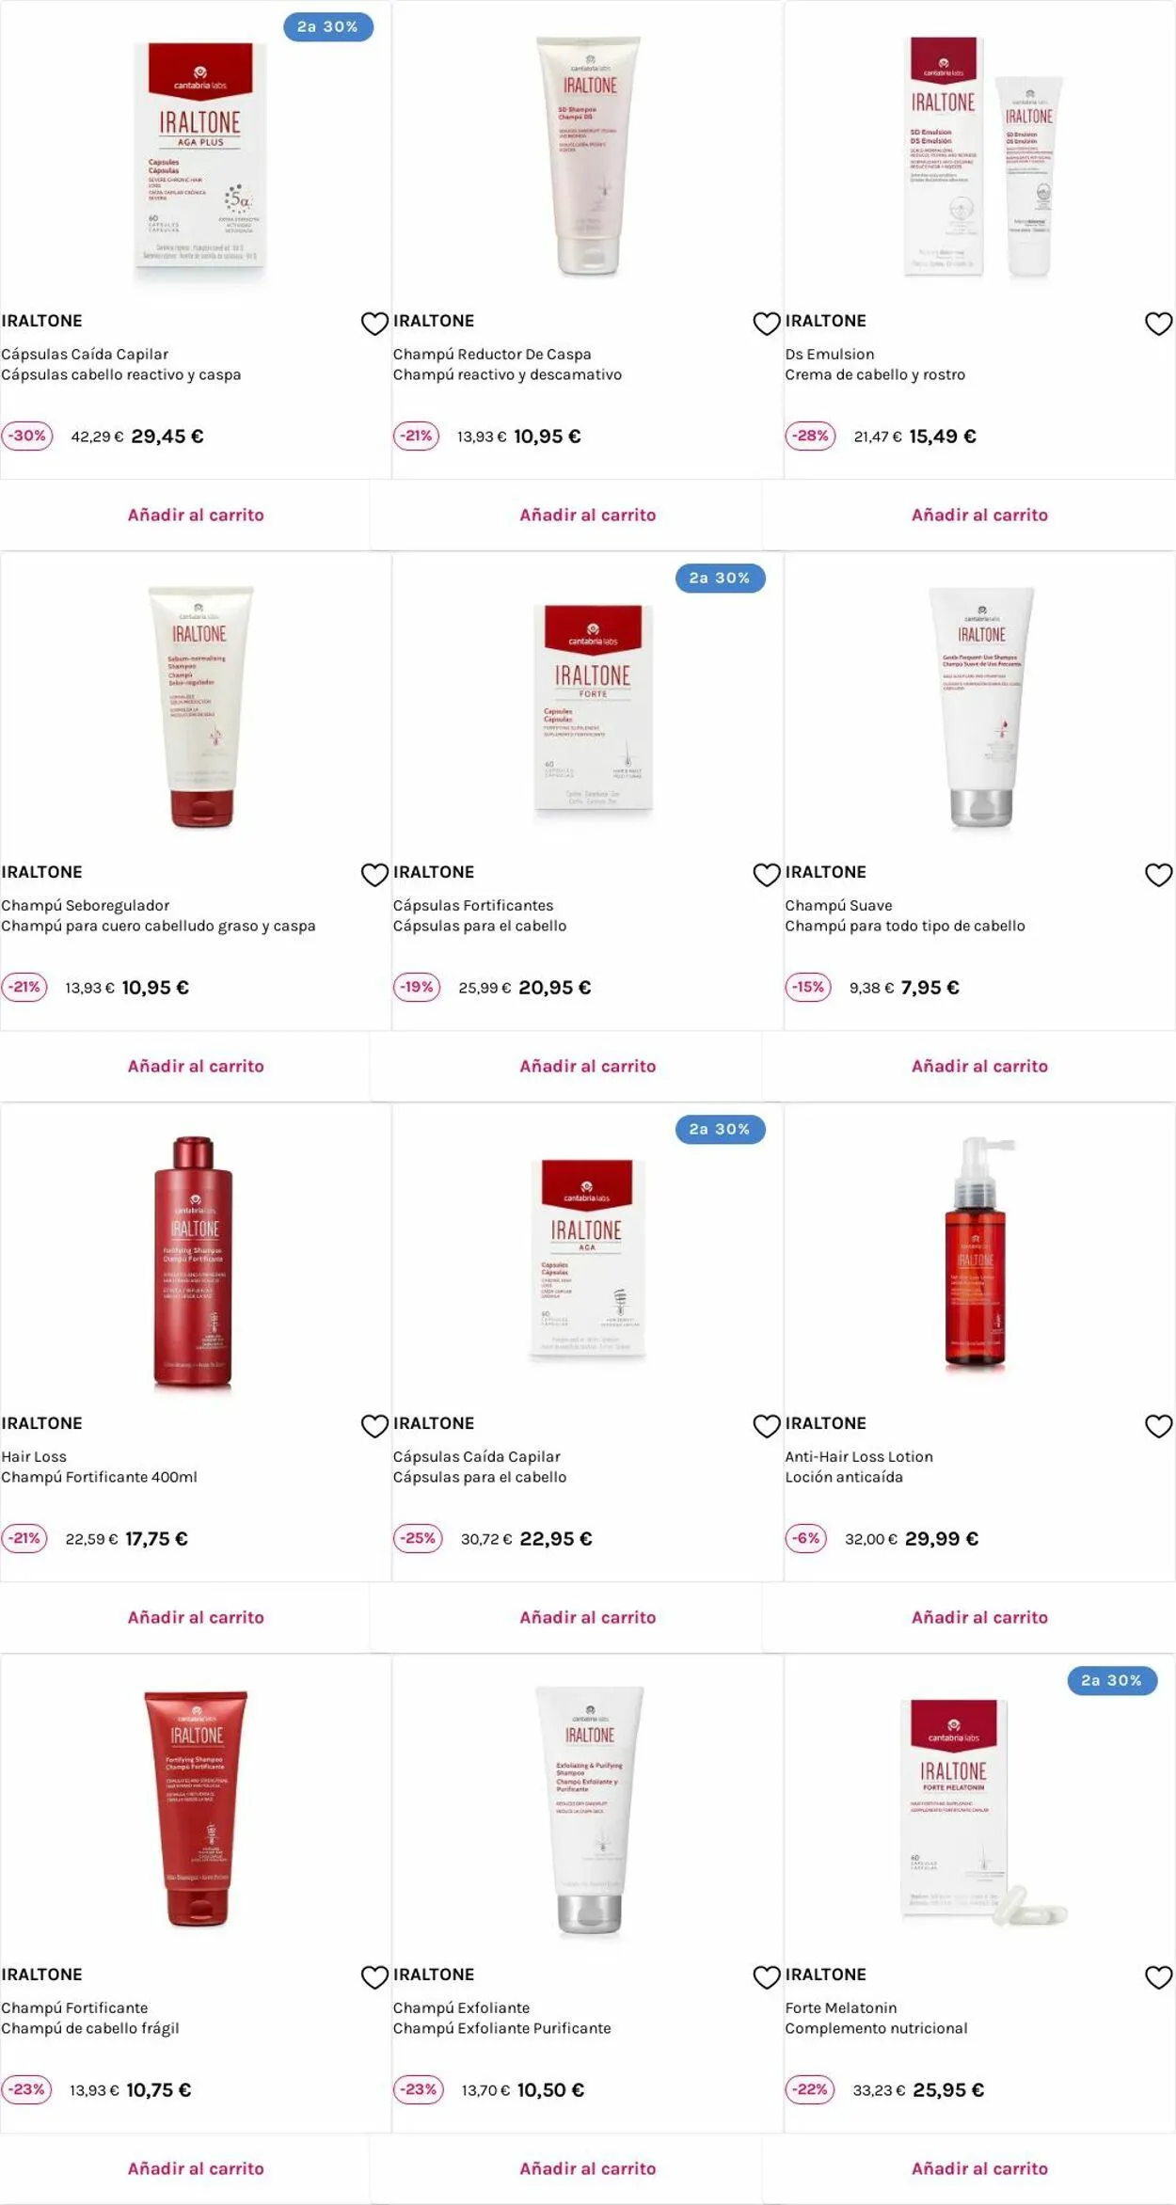The height and width of the screenshot is (2205, 1176).
Task: Add Champú Suave to the cart
Action: pos(979,1066)
